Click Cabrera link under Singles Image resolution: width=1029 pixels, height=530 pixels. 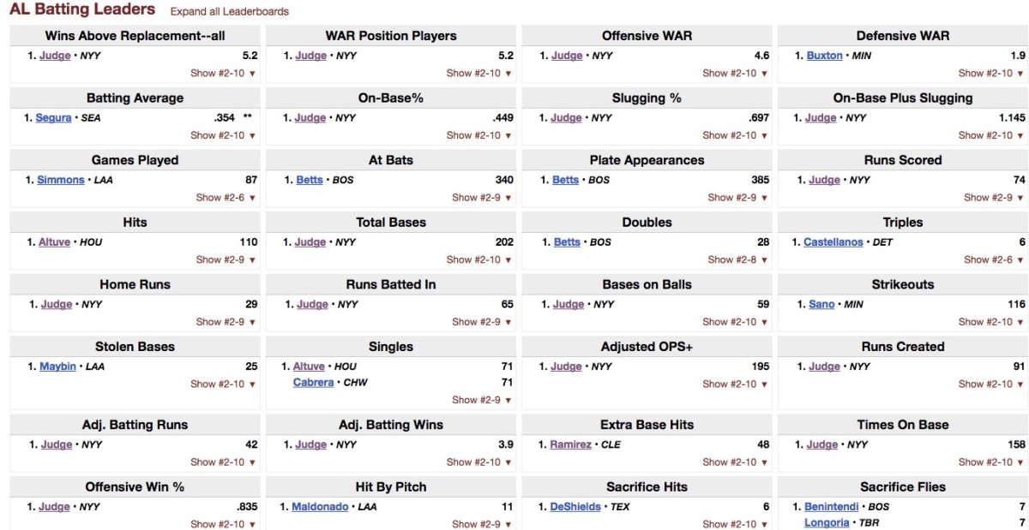point(313,383)
